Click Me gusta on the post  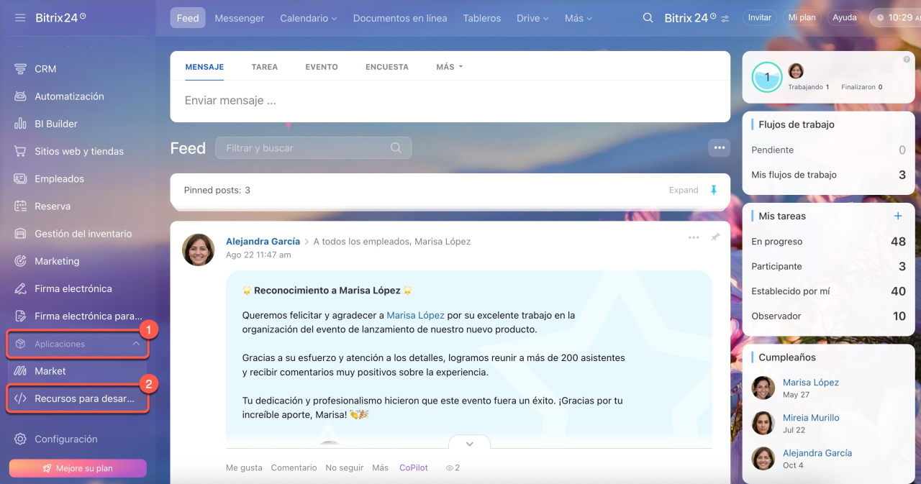244,467
